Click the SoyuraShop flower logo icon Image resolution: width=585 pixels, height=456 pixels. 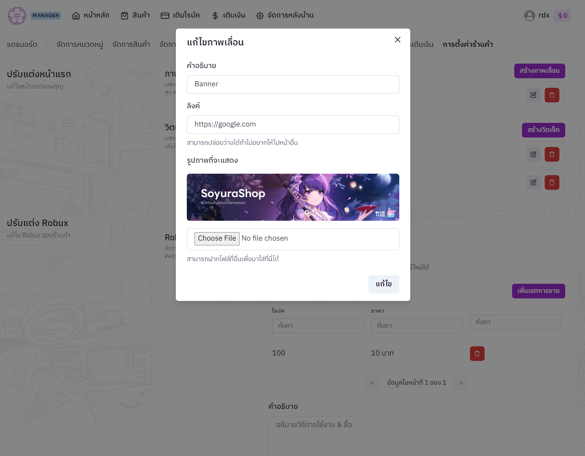17,16
